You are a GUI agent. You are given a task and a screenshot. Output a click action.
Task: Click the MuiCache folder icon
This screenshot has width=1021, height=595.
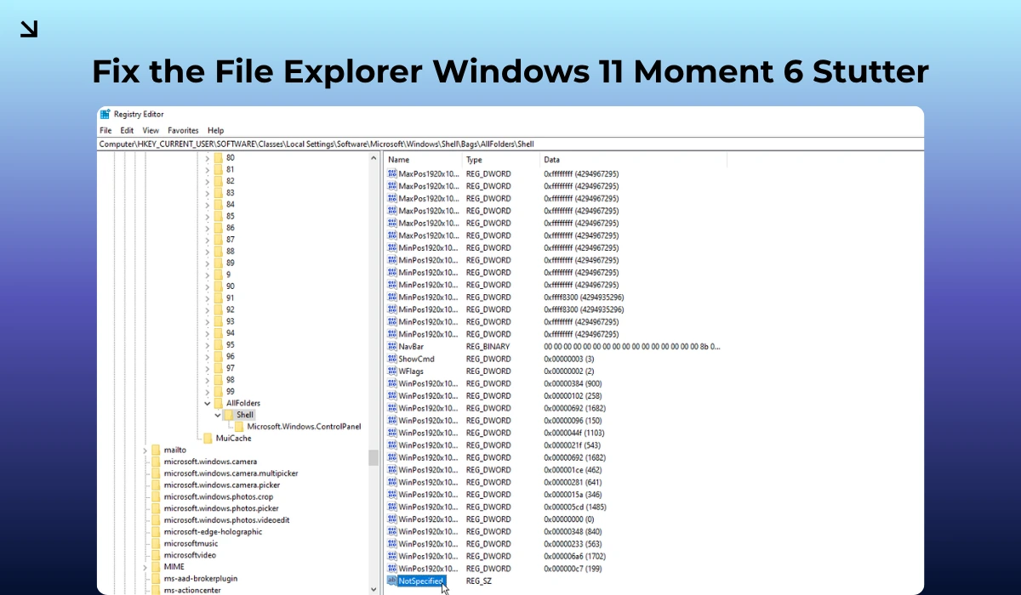point(208,439)
